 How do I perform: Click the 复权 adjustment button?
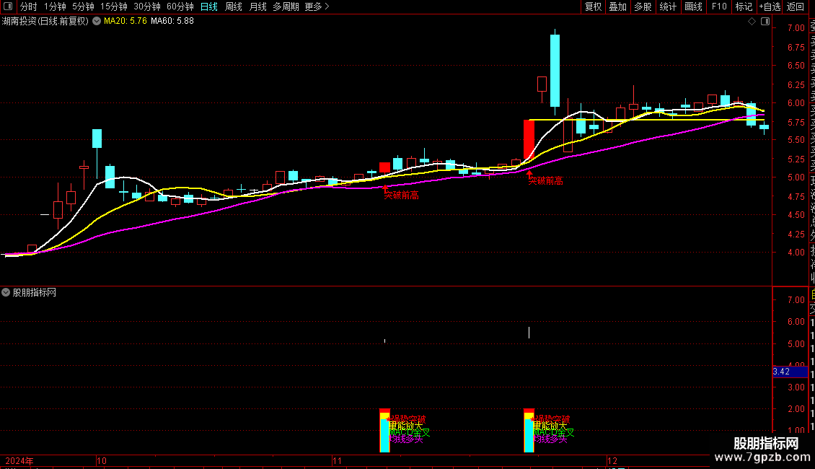click(593, 6)
